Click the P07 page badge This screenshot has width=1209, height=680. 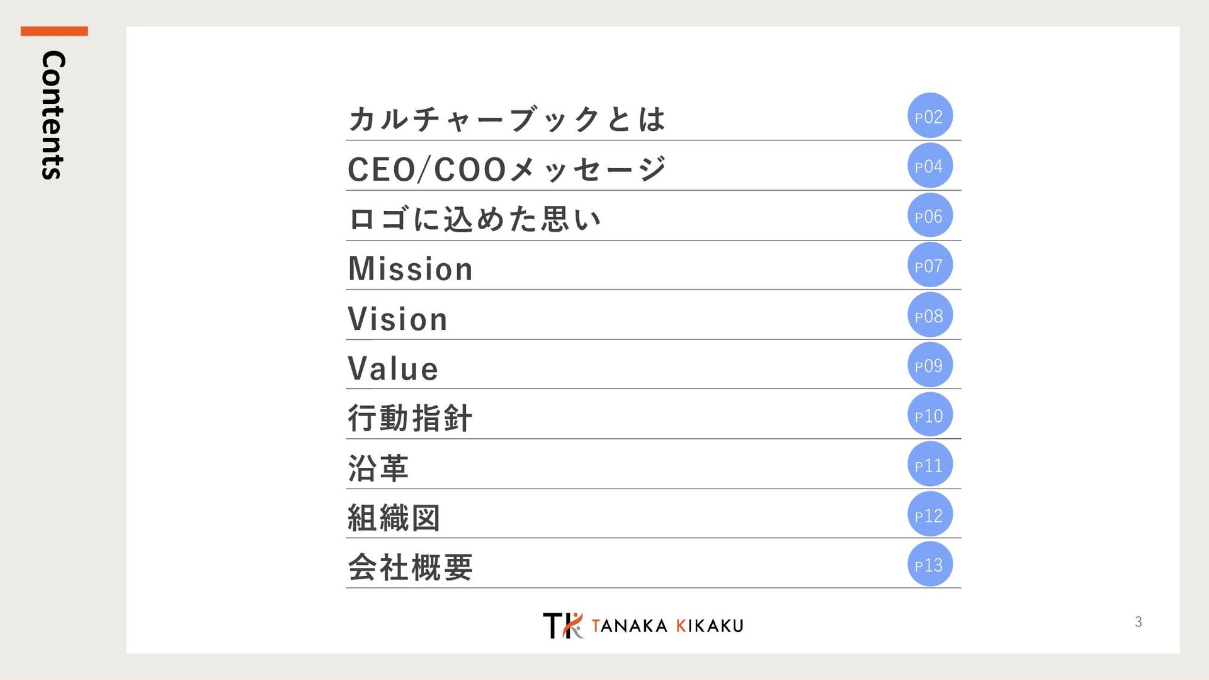[929, 265]
